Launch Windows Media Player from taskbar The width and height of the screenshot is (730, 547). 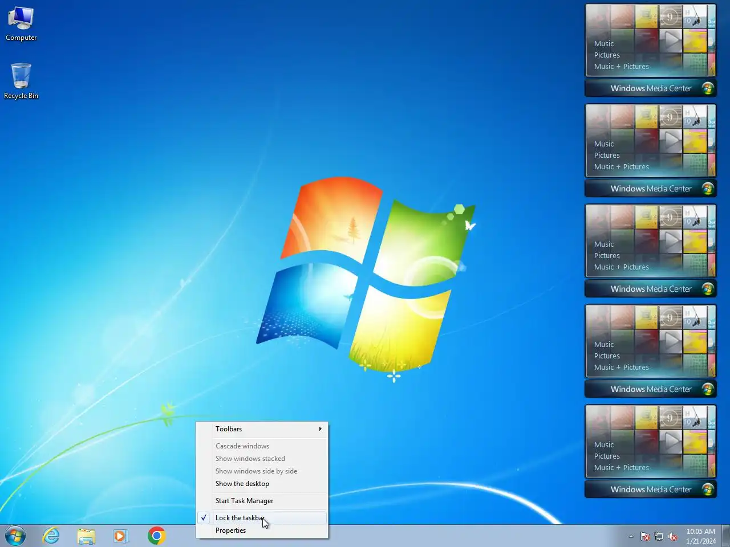pos(121,536)
